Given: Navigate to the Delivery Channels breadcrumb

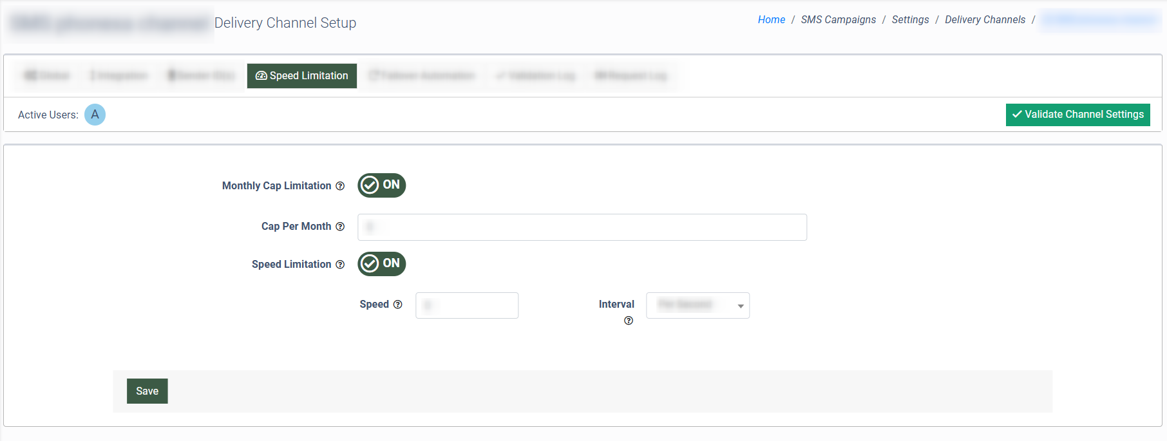Looking at the screenshot, I should [985, 20].
